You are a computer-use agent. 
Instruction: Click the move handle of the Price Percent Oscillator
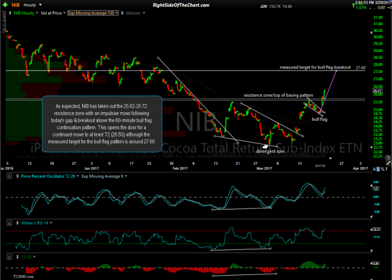click(17, 176)
